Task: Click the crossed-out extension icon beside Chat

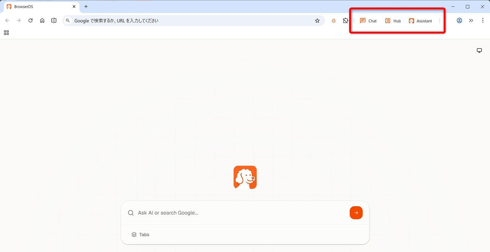Action: (345, 21)
